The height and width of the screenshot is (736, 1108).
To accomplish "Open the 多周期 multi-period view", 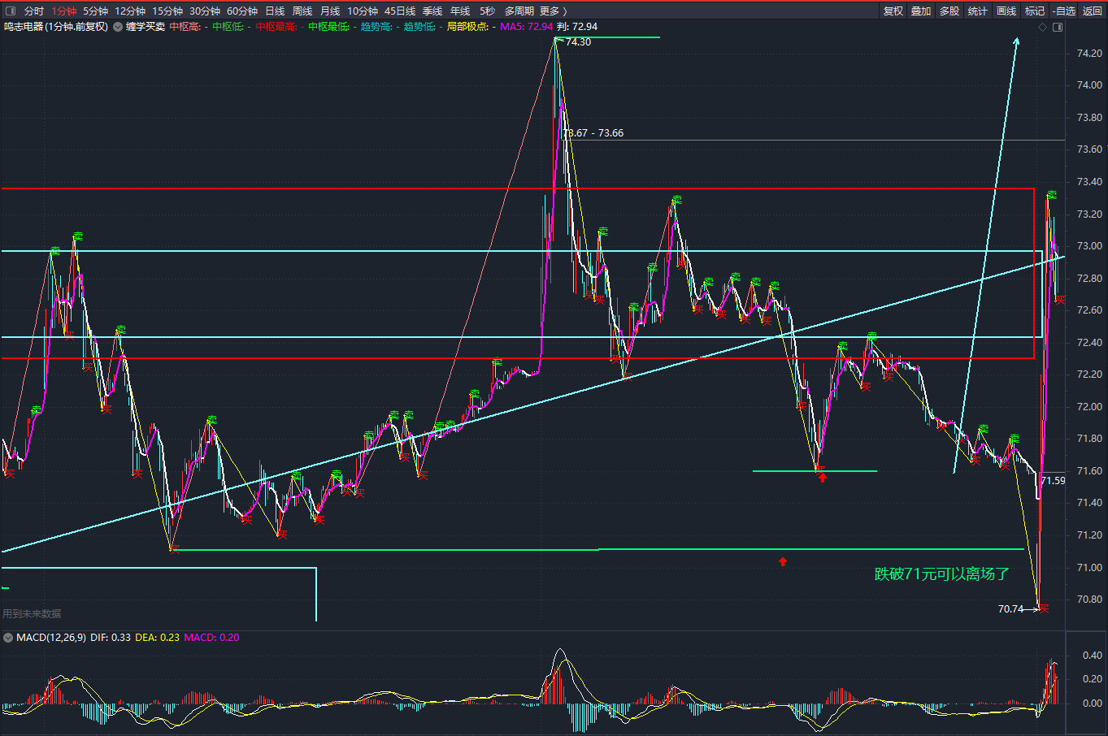I will click(x=519, y=11).
